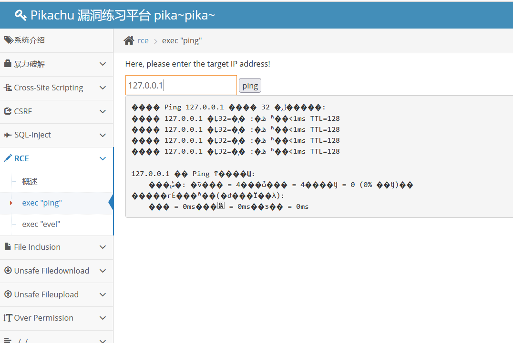Select the RCE menu section

57,159
